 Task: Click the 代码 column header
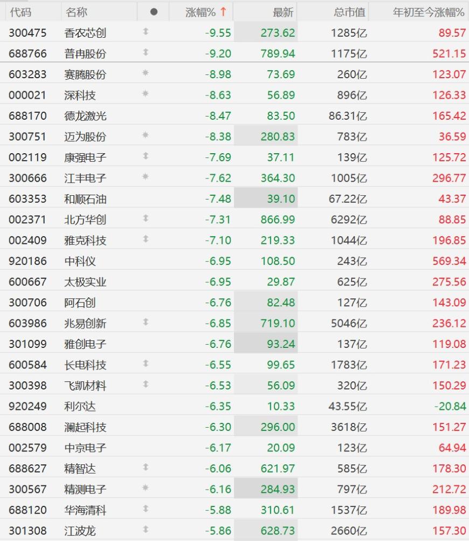20,12
